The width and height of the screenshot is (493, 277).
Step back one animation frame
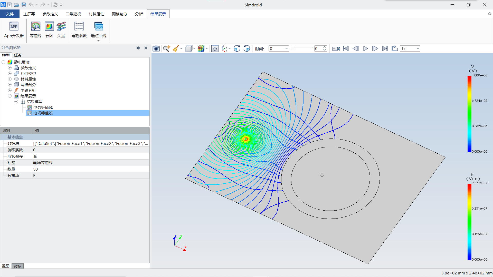(x=356, y=48)
